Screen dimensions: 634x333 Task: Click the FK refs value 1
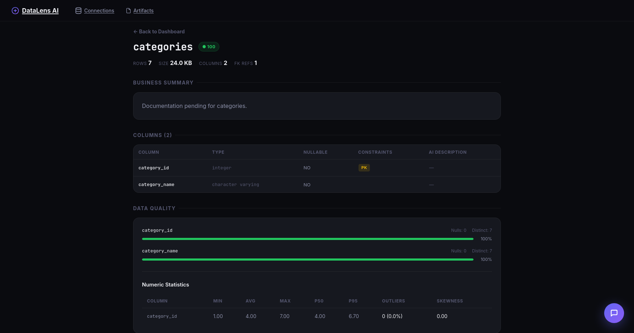[x=256, y=63]
